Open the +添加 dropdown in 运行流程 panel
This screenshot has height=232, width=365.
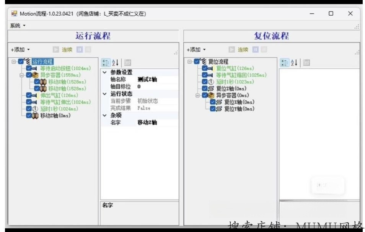tap(20, 50)
